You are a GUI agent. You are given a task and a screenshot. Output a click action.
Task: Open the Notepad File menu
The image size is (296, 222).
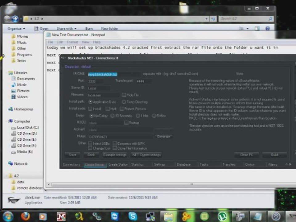(x=50, y=42)
